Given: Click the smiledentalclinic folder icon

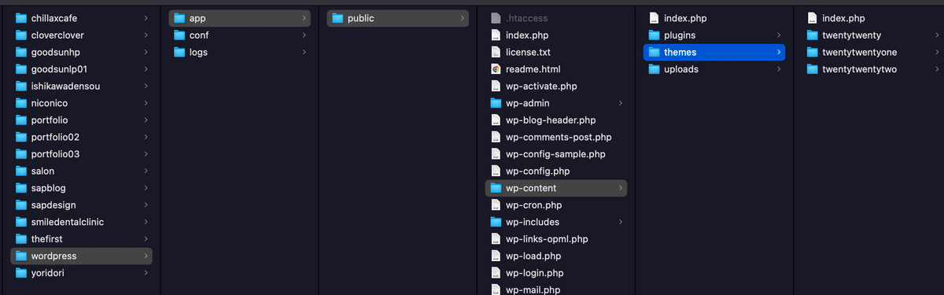Looking at the screenshot, I should click(x=21, y=222).
